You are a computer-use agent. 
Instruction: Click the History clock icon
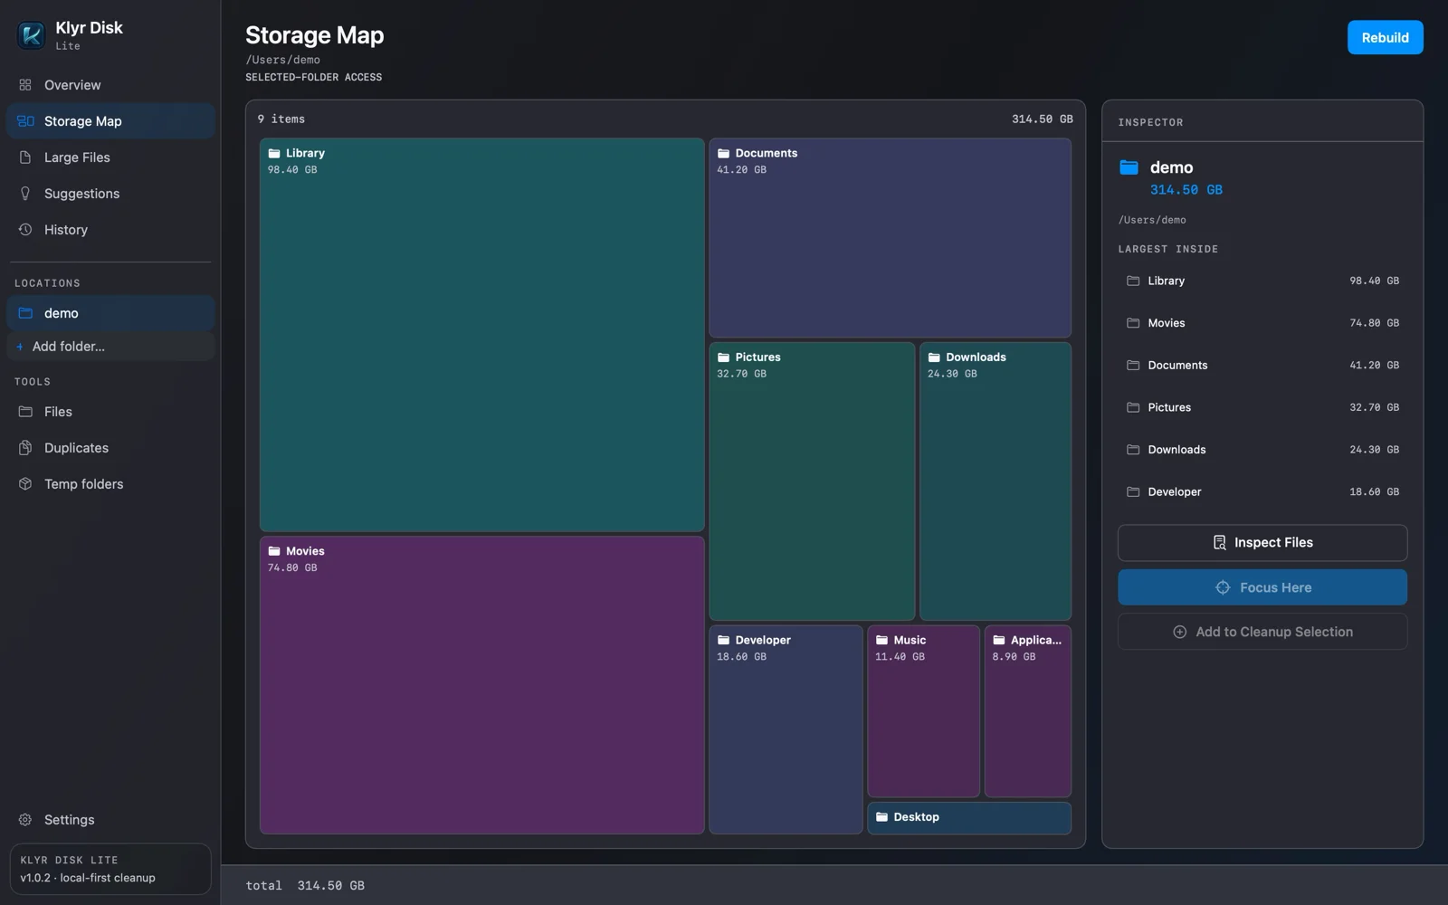pos(25,230)
